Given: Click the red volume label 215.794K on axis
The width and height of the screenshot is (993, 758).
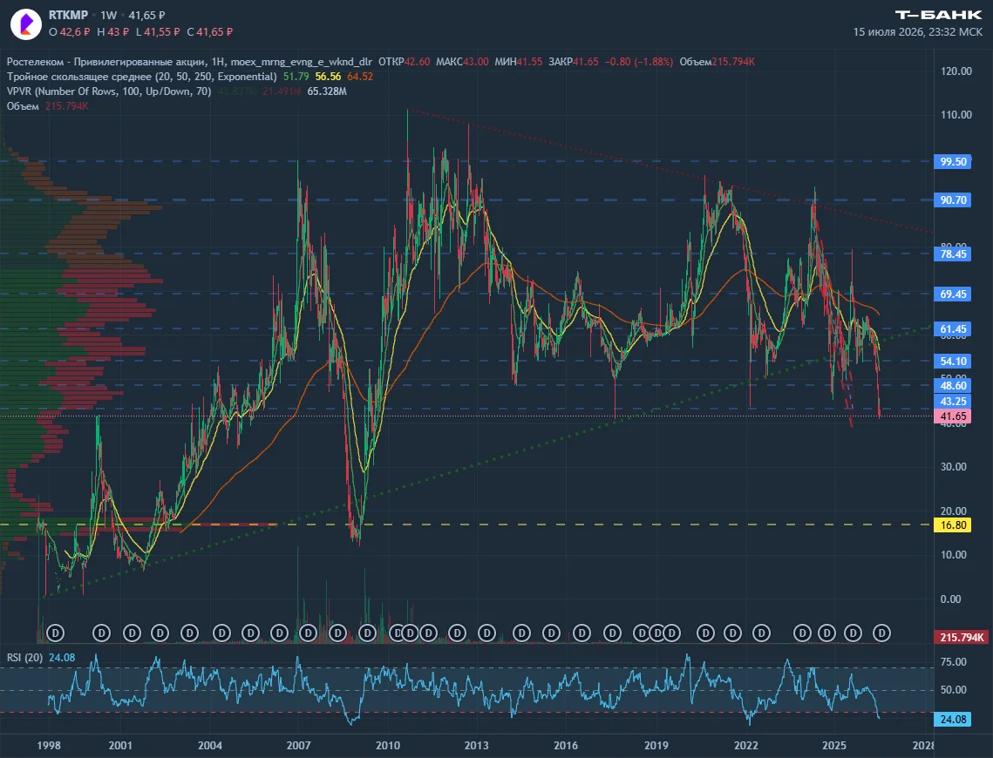Looking at the screenshot, I should pyautogui.click(x=962, y=637).
